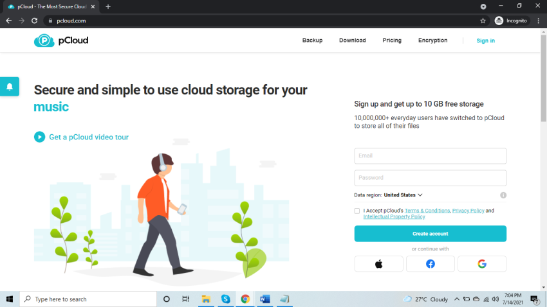Viewport: 547px width, 307px height.
Task: Go back in browser history
Action: (9, 21)
